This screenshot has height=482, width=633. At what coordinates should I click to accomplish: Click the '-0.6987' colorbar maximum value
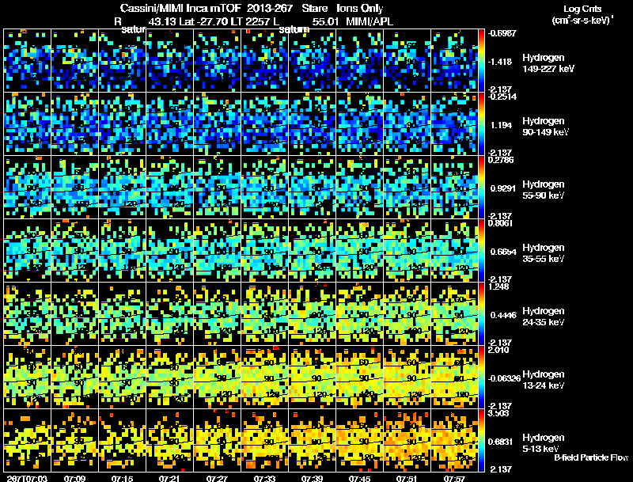point(502,33)
